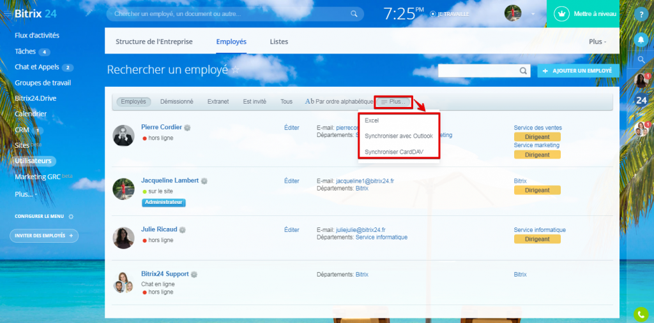Open the notifications bell icon
654x323 pixels.
click(x=641, y=39)
